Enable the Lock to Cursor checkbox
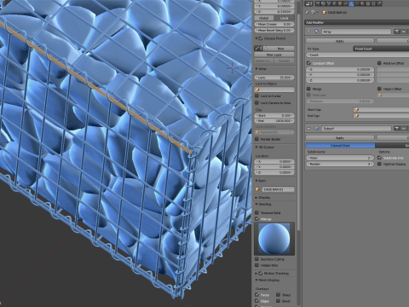Viewport: 409px width, 307px height. pos(257,96)
